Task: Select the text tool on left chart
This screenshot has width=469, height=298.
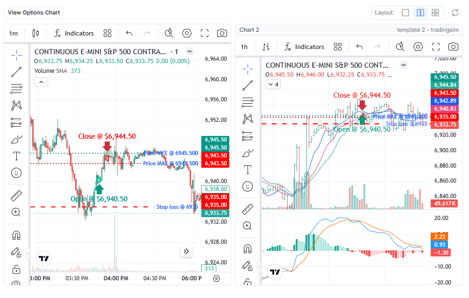Action: (x=16, y=156)
